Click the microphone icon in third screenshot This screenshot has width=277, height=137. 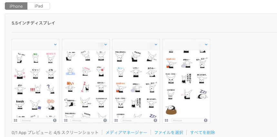(155, 121)
